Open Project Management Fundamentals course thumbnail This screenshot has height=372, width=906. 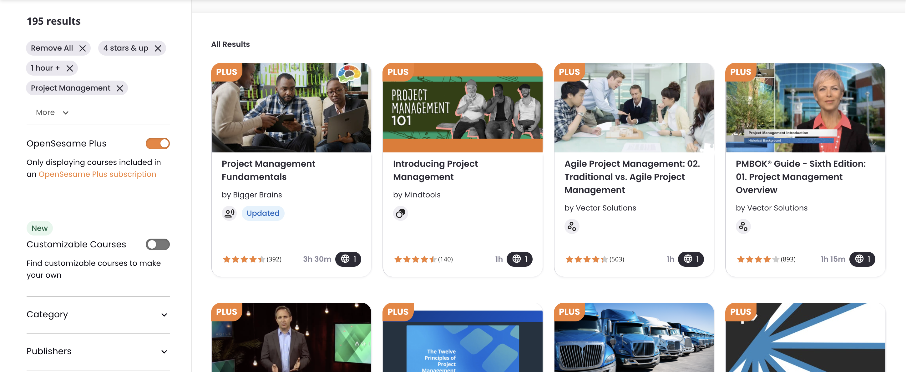click(x=291, y=107)
